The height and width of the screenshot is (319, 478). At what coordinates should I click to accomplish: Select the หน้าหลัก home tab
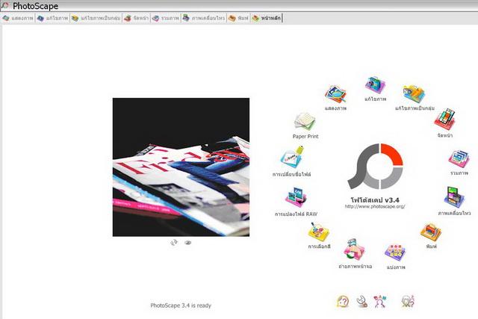(267, 18)
